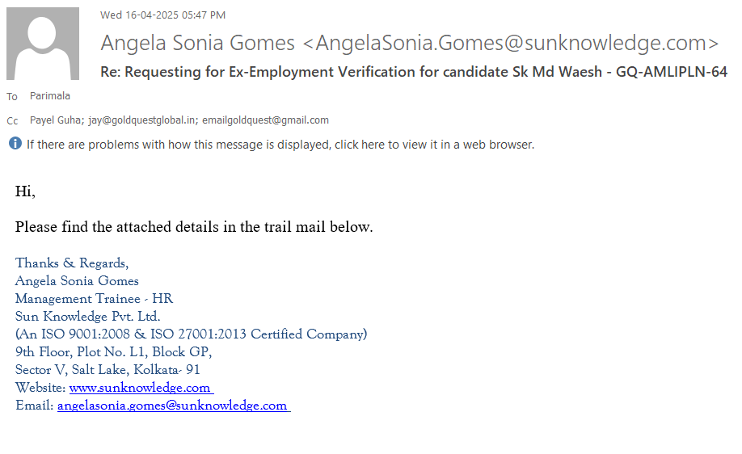Select Cc recipient Payel Guha

click(x=57, y=120)
